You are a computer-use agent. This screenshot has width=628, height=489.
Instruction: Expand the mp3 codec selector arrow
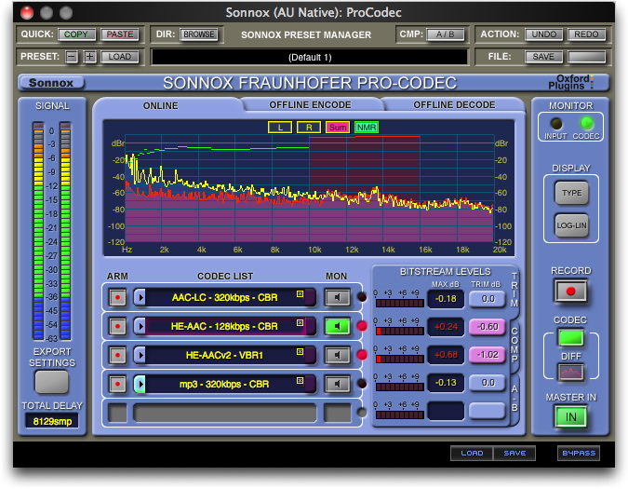pyautogui.click(x=140, y=384)
